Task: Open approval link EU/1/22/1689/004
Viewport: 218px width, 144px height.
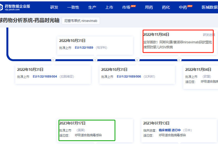Action: click(x=45, y=76)
